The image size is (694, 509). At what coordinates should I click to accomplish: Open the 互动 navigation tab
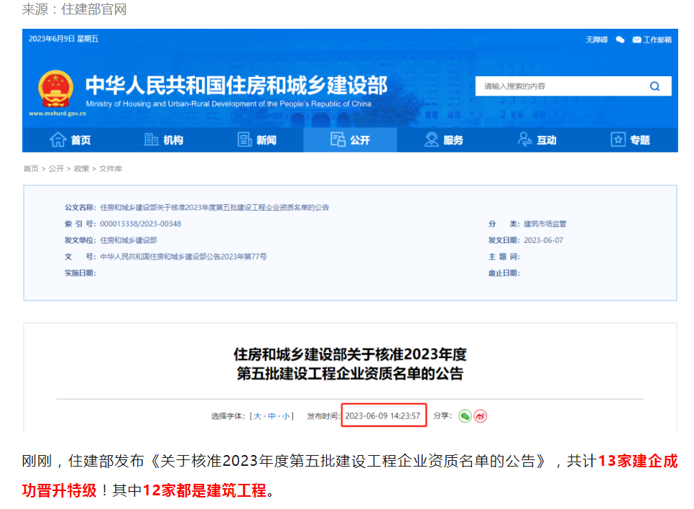point(537,140)
